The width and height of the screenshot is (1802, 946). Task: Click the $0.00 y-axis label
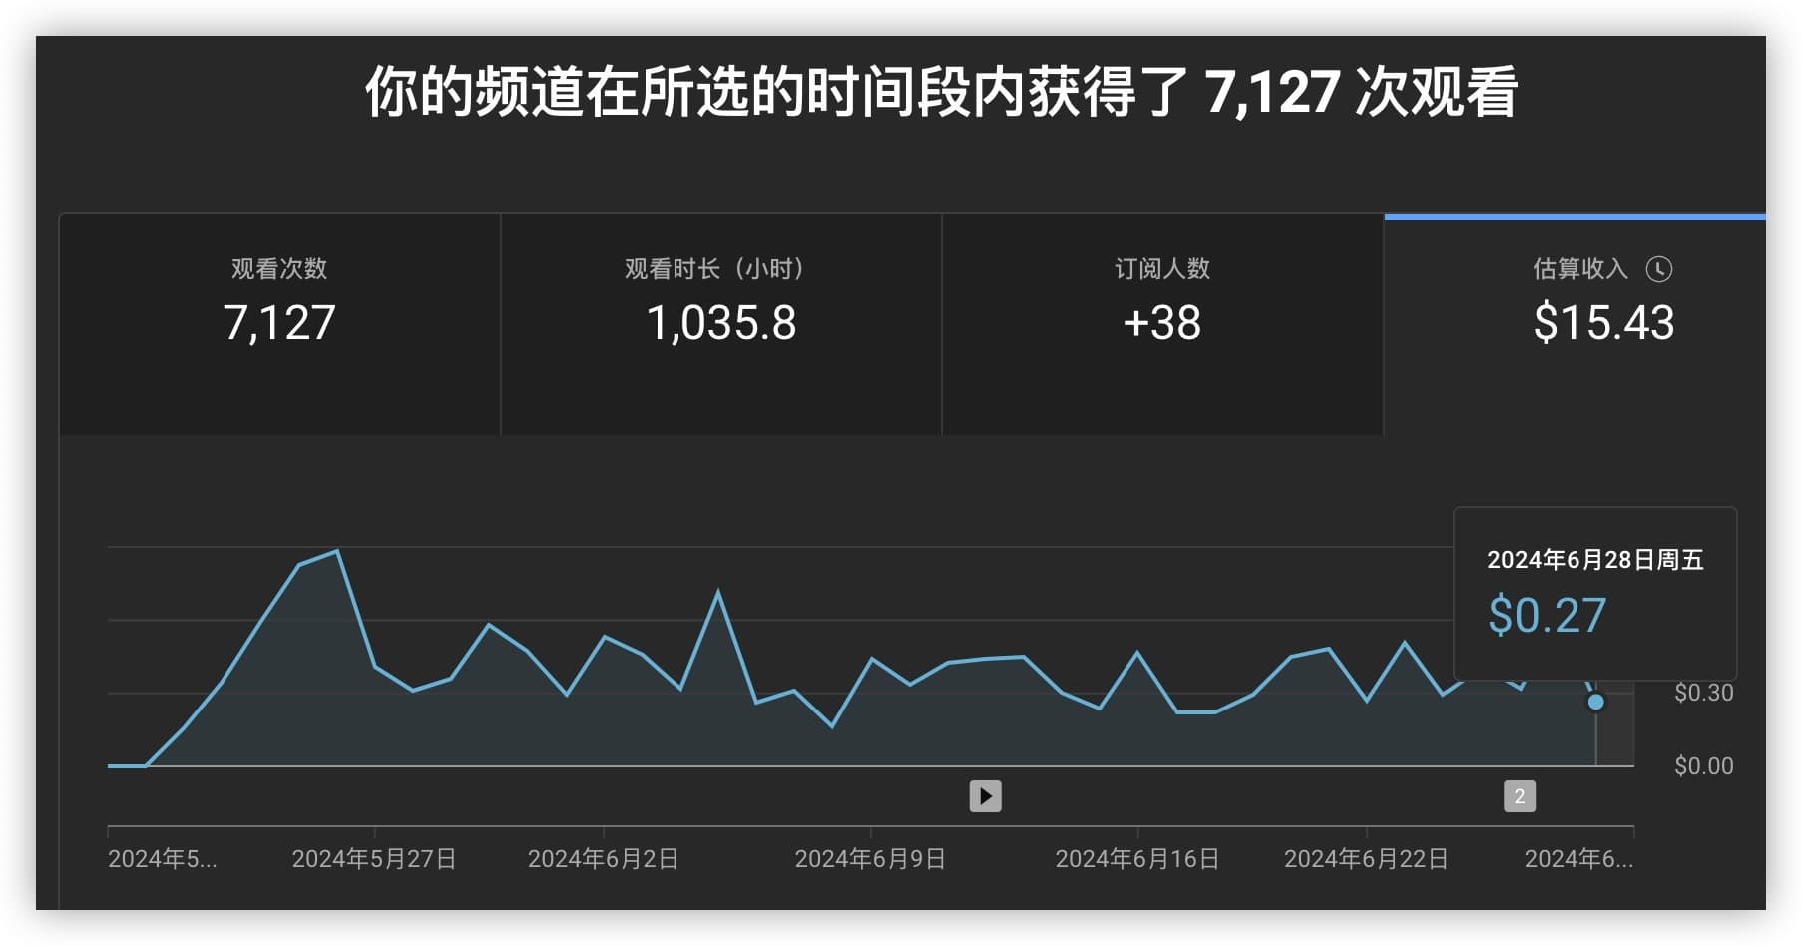tap(1703, 766)
